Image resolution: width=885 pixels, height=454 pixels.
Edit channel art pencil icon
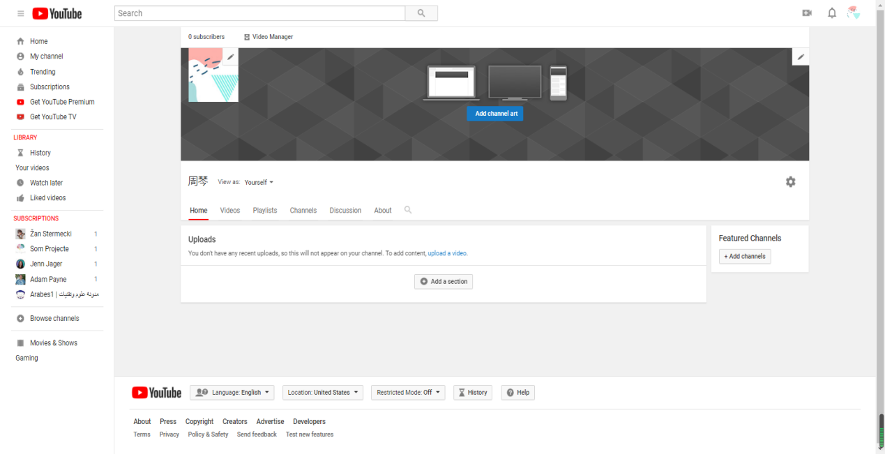[x=801, y=56]
